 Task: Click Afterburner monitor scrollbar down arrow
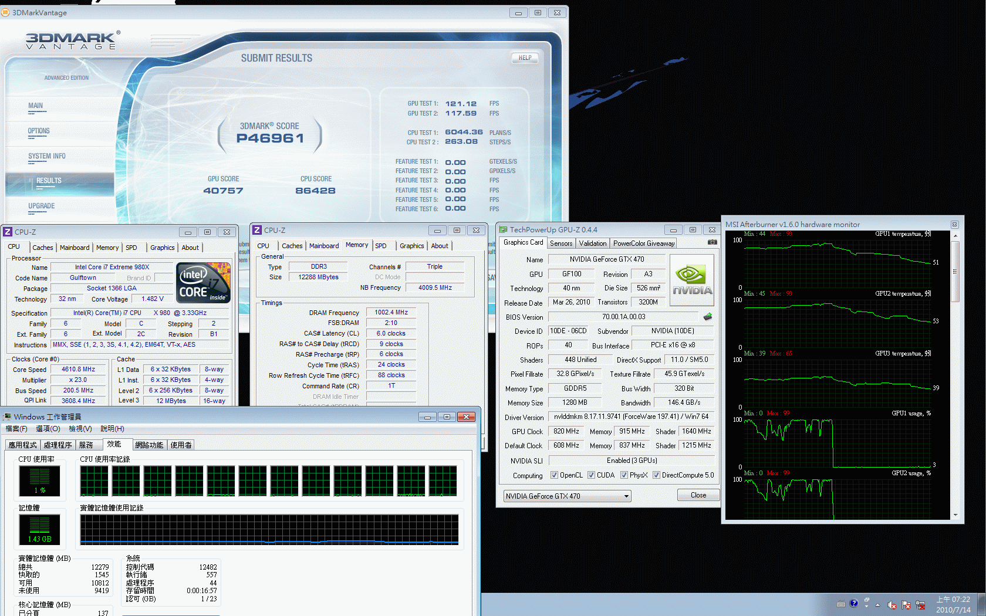pos(955,515)
